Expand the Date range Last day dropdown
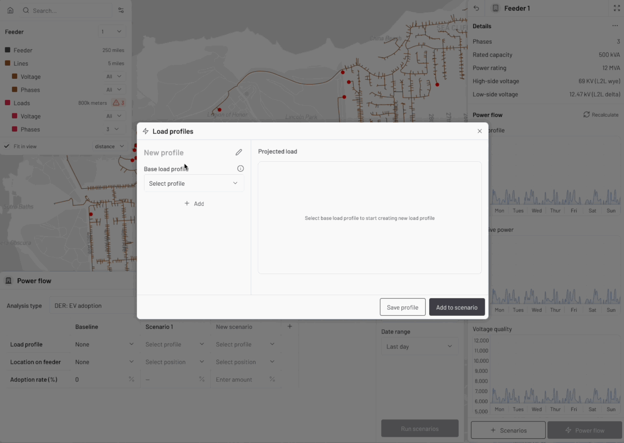Screen dimensions: 624x443 point(420,347)
